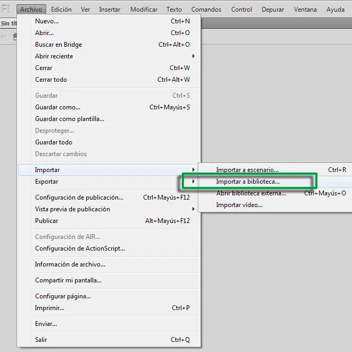Select Cerrar in the Archivo menu
Screen dimensions: 352x352
(109, 68)
